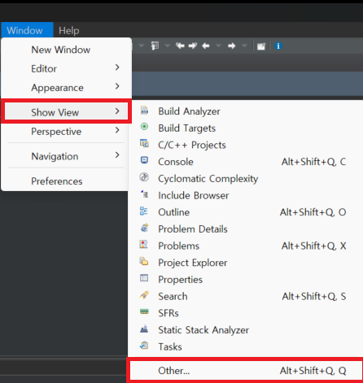Click the Include Browser icon
The width and height of the screenshot is (363, 383).
[144, 194]
